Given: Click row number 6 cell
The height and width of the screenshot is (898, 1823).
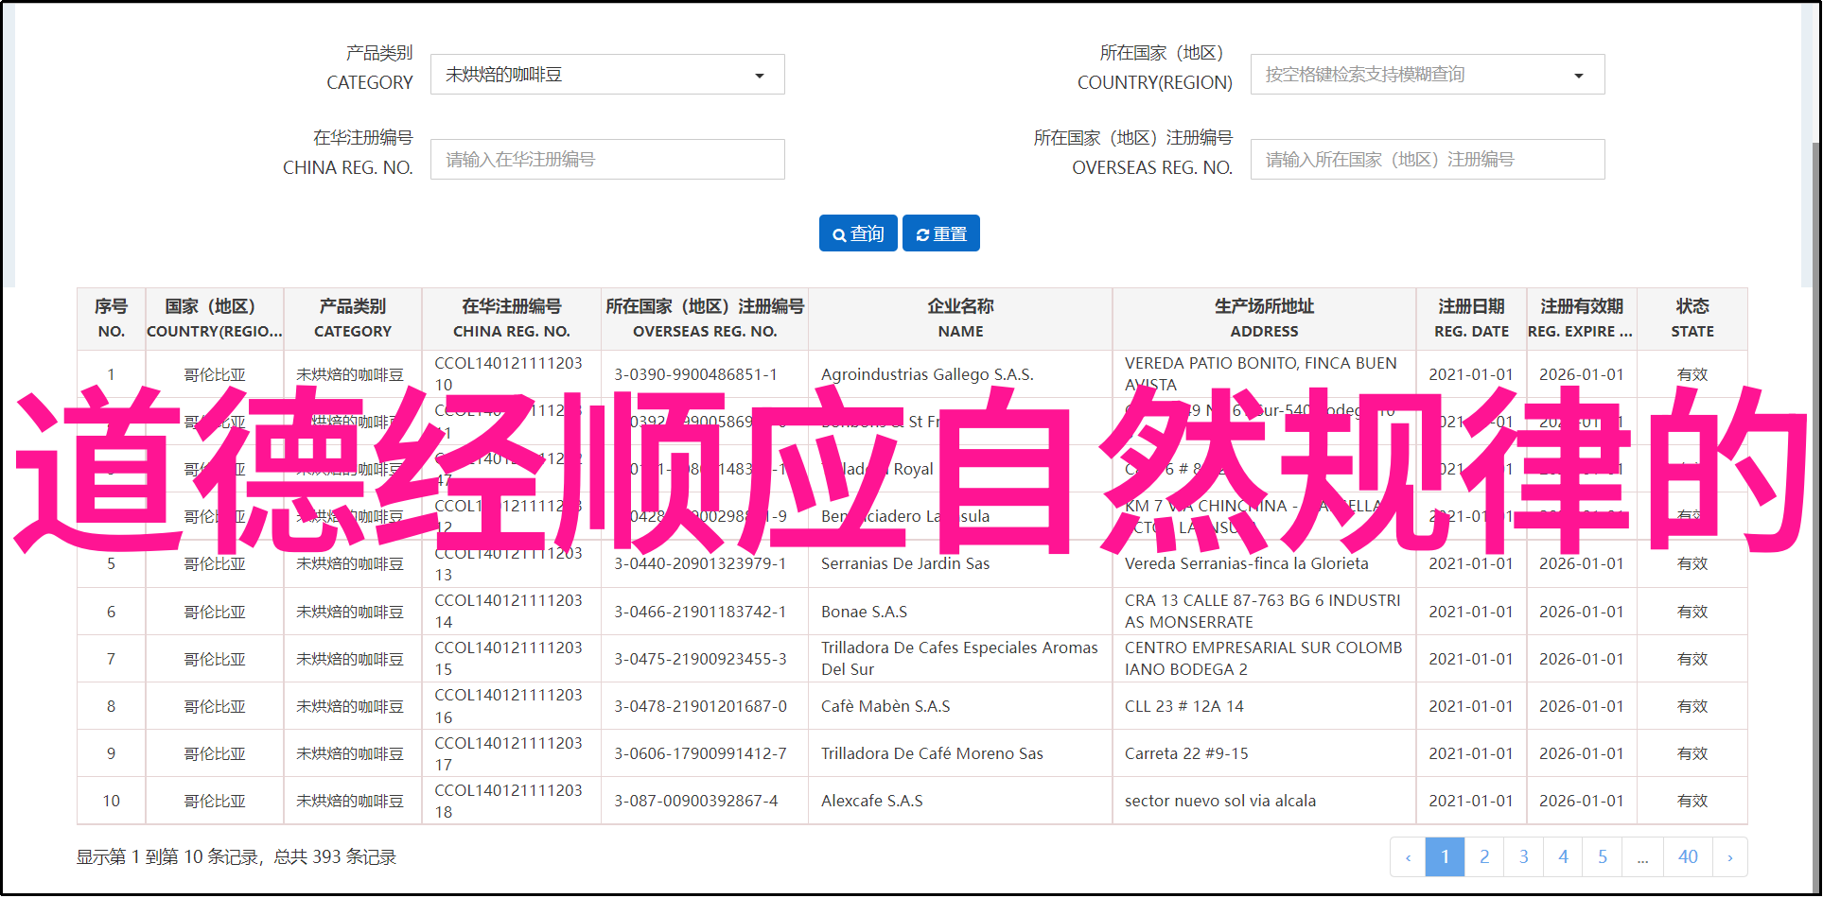Looking at the screenshot, I should click(x=111, y=612).
